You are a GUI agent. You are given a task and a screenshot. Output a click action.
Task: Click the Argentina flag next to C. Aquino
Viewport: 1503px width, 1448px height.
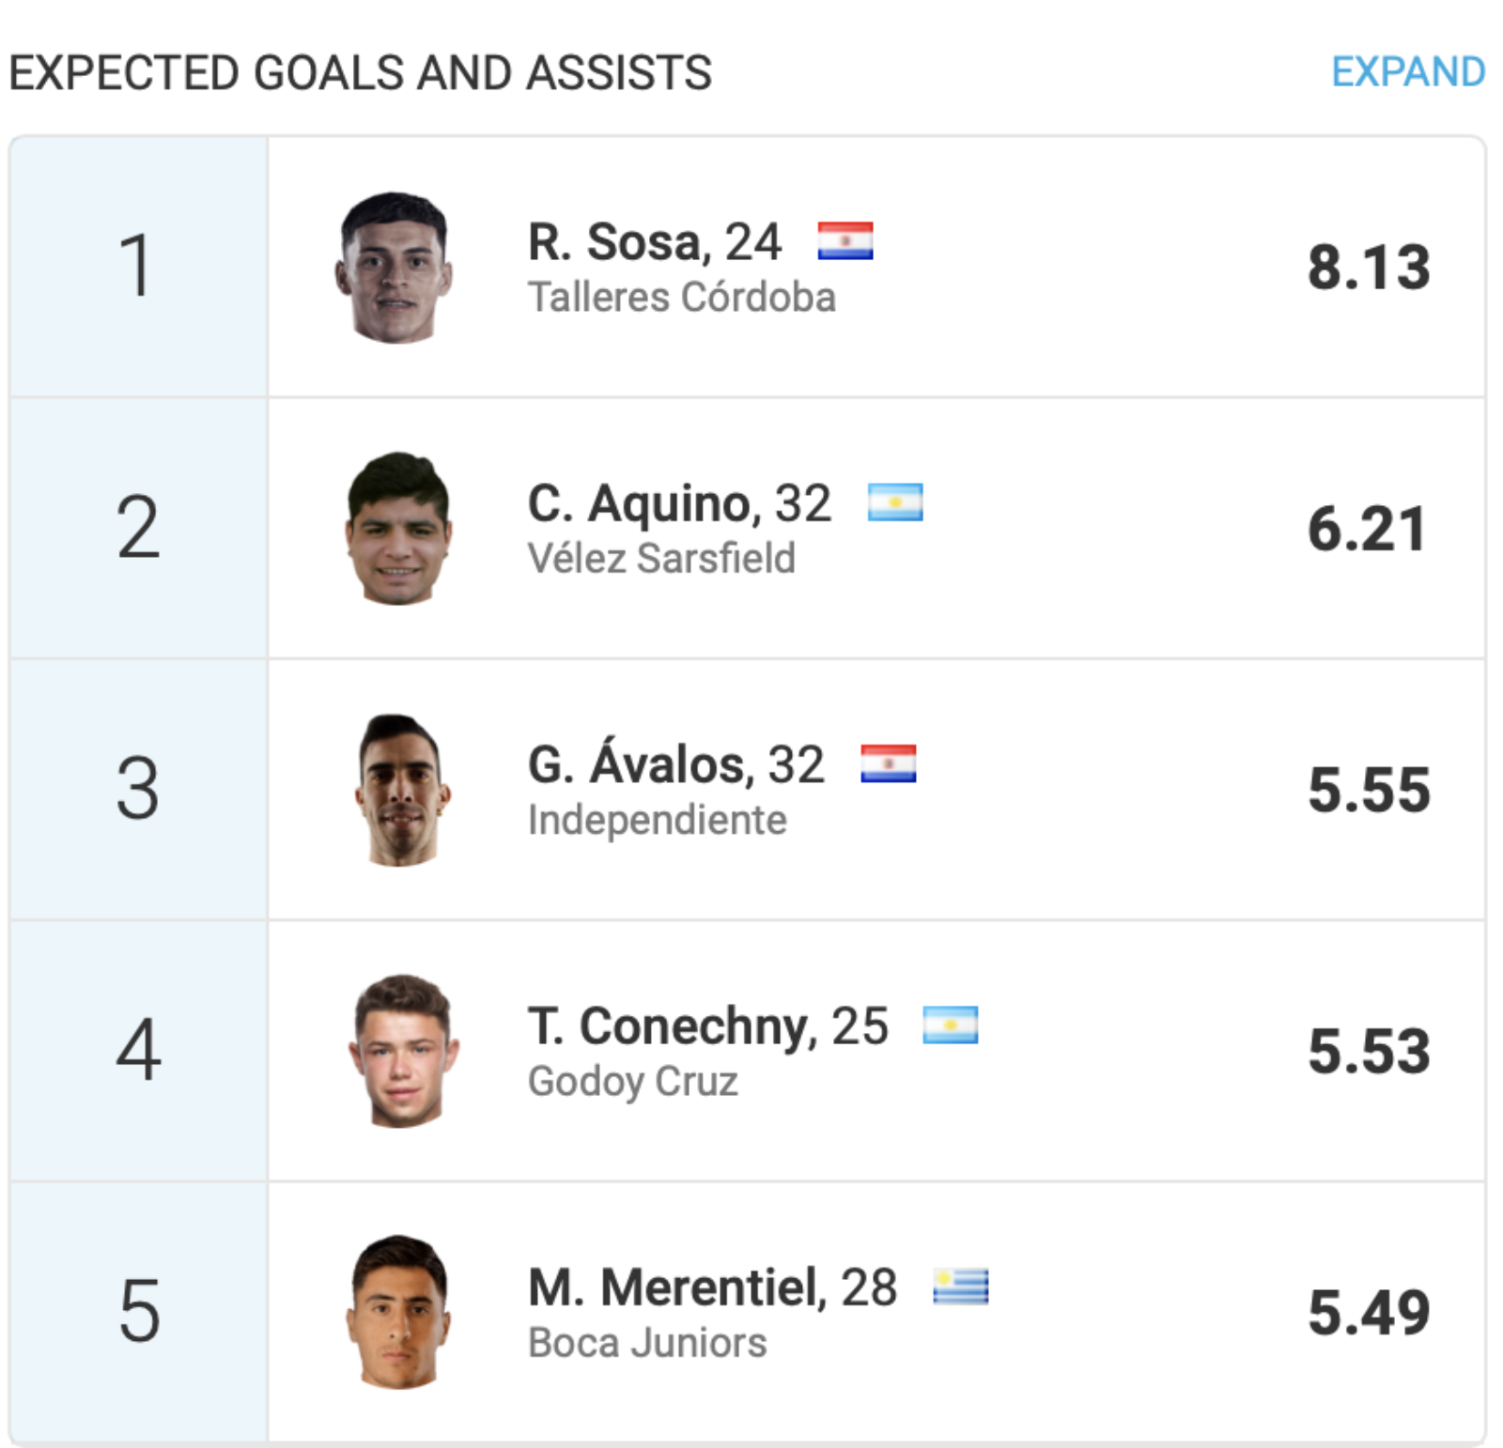pos(894,502)
